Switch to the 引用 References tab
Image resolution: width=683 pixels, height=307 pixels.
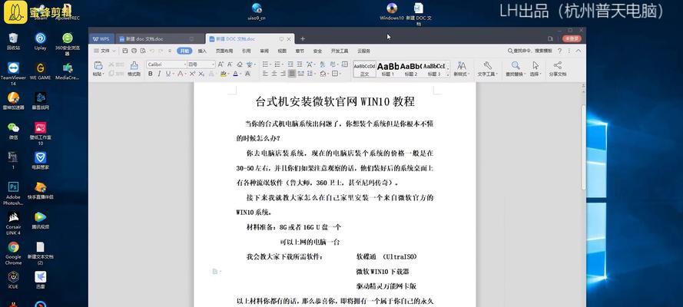(x=247, y=51)
